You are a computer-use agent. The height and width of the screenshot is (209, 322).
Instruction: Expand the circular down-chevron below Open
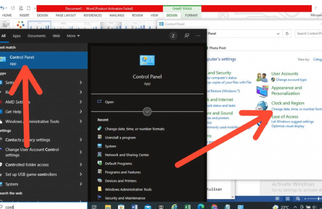point(147,111)
